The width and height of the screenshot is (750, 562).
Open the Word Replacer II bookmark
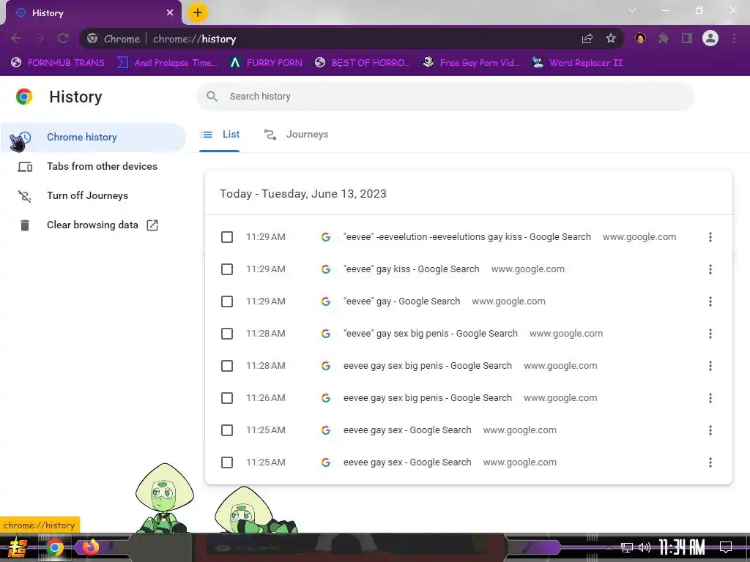pyautogui.click(x=578, y=63)
